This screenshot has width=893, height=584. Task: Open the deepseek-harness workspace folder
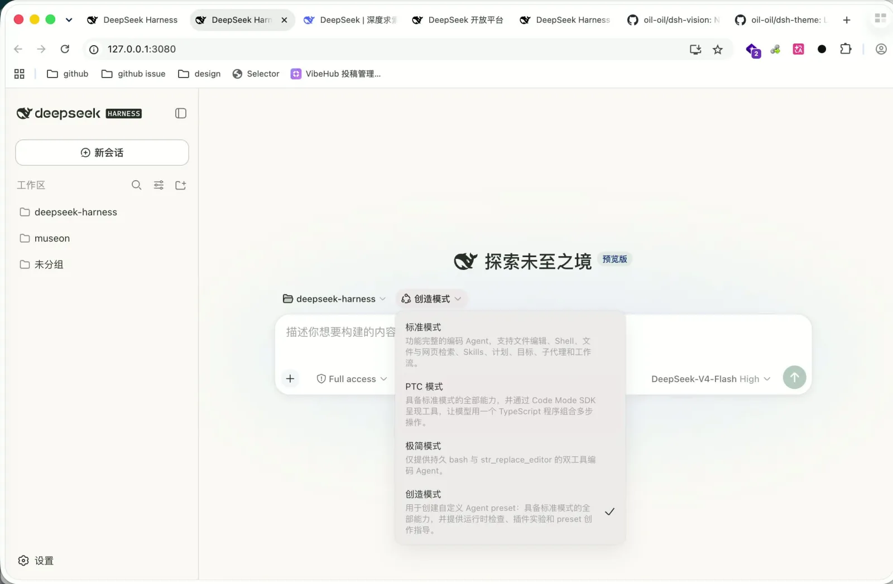[102, 212]
